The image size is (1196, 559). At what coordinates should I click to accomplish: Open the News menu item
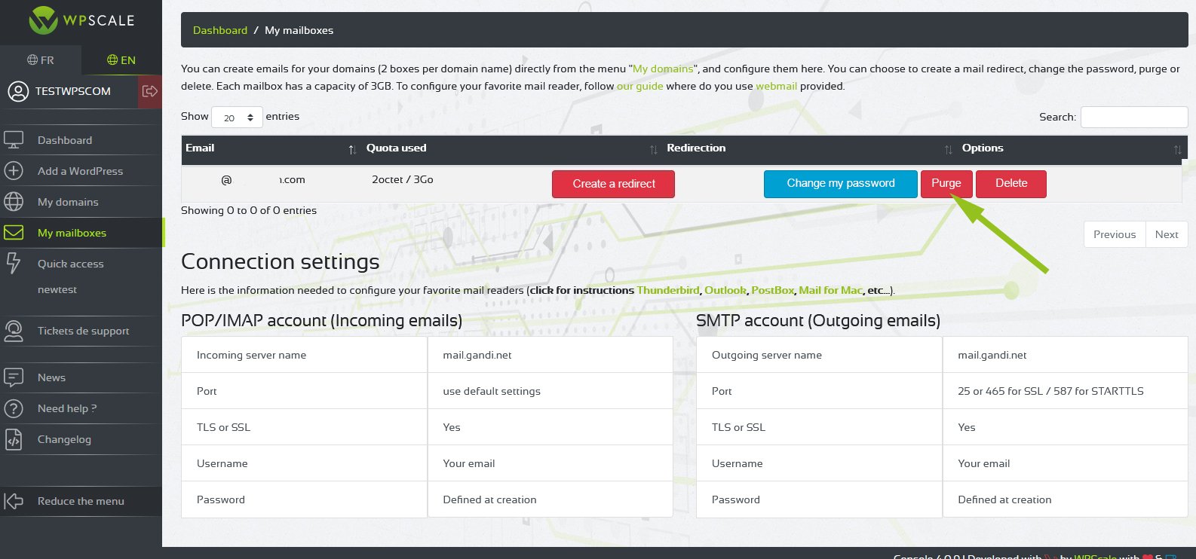pos(51,377)
